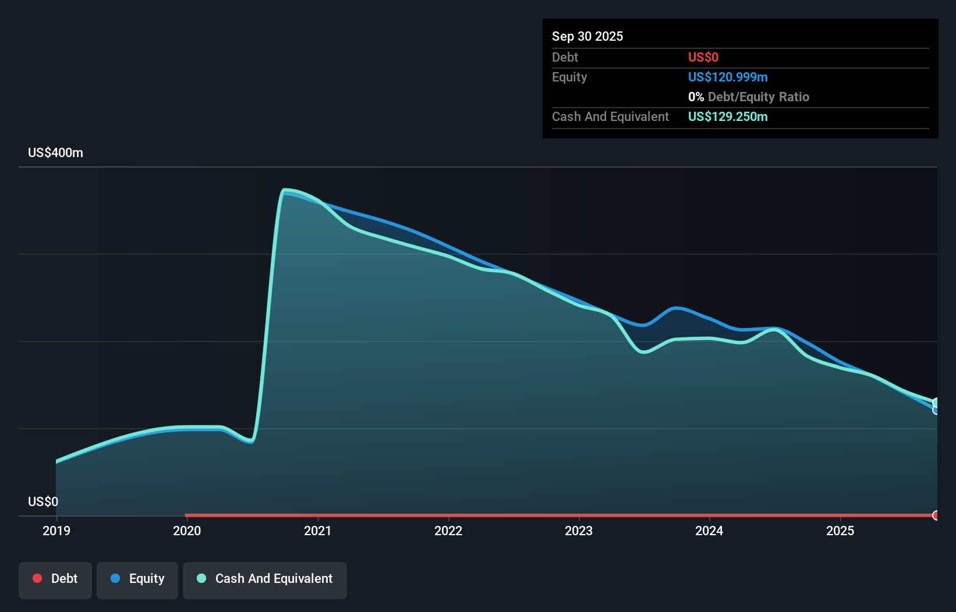Image resolution: width=956 pixels, height=612 pixels.
Task: Click the 2023 x-axis label
Action: click(579, 531)
